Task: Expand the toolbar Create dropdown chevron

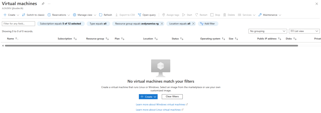Action: (18, 15)
